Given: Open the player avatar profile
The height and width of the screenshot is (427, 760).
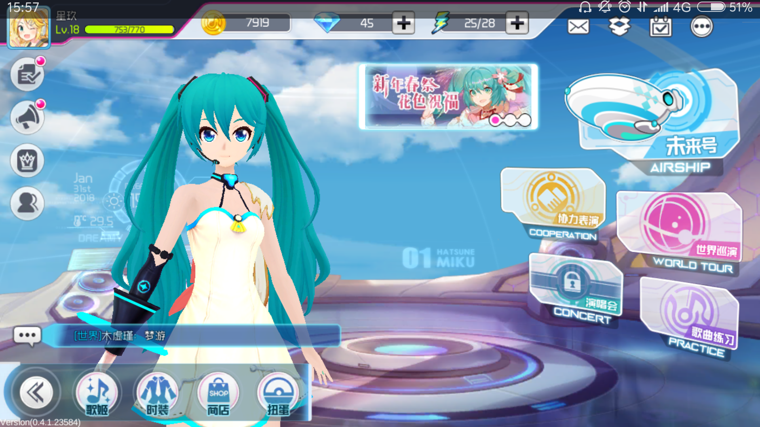Looking at the screenshot, I should pos(29,28).
